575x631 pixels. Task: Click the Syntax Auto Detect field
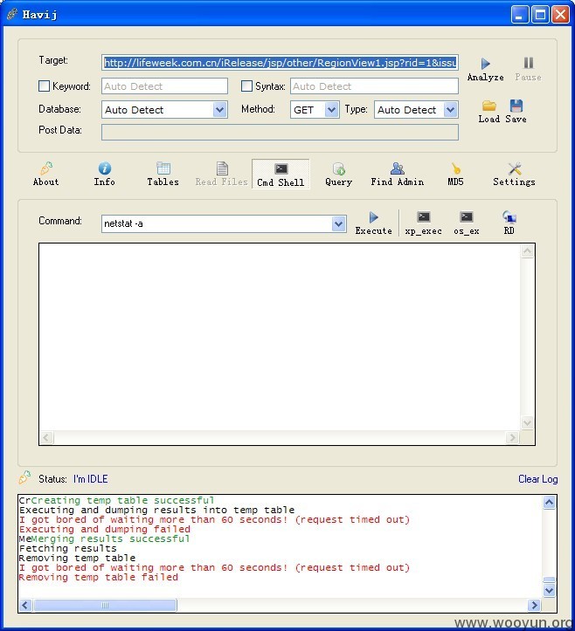point(374,86)
